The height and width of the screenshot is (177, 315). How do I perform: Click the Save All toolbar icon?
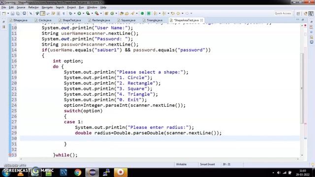[x=18, y=13]
